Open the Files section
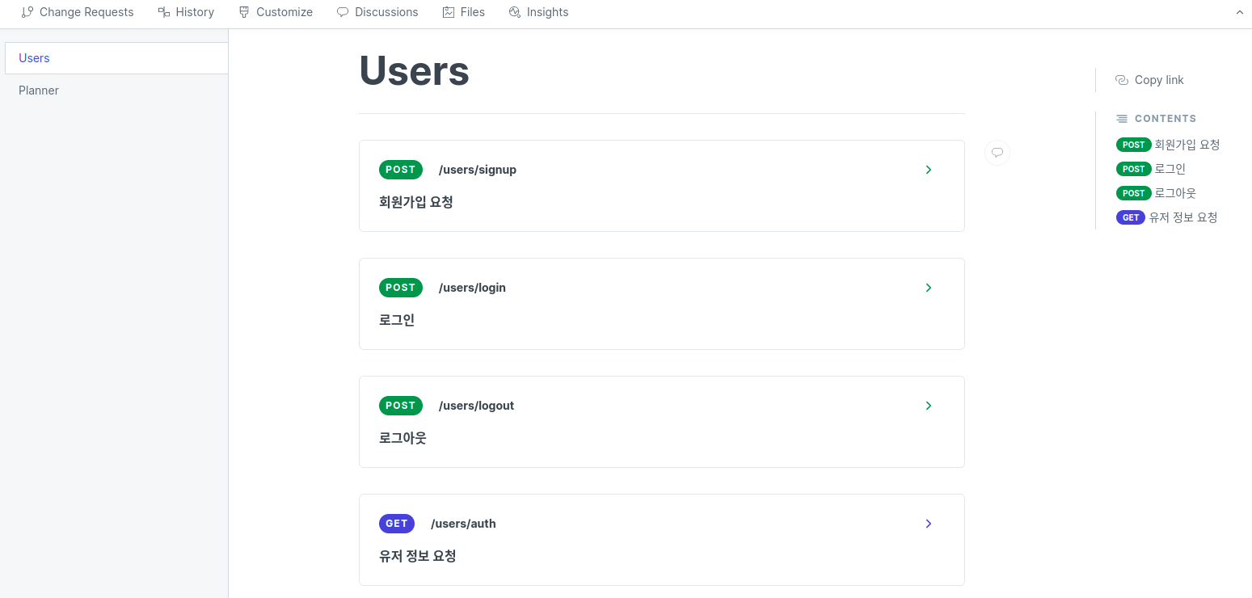The width and height of the screenshot is (1252, 598). (x=463, y=12)
